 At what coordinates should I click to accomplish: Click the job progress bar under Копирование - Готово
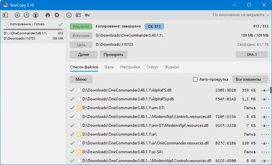33,29
